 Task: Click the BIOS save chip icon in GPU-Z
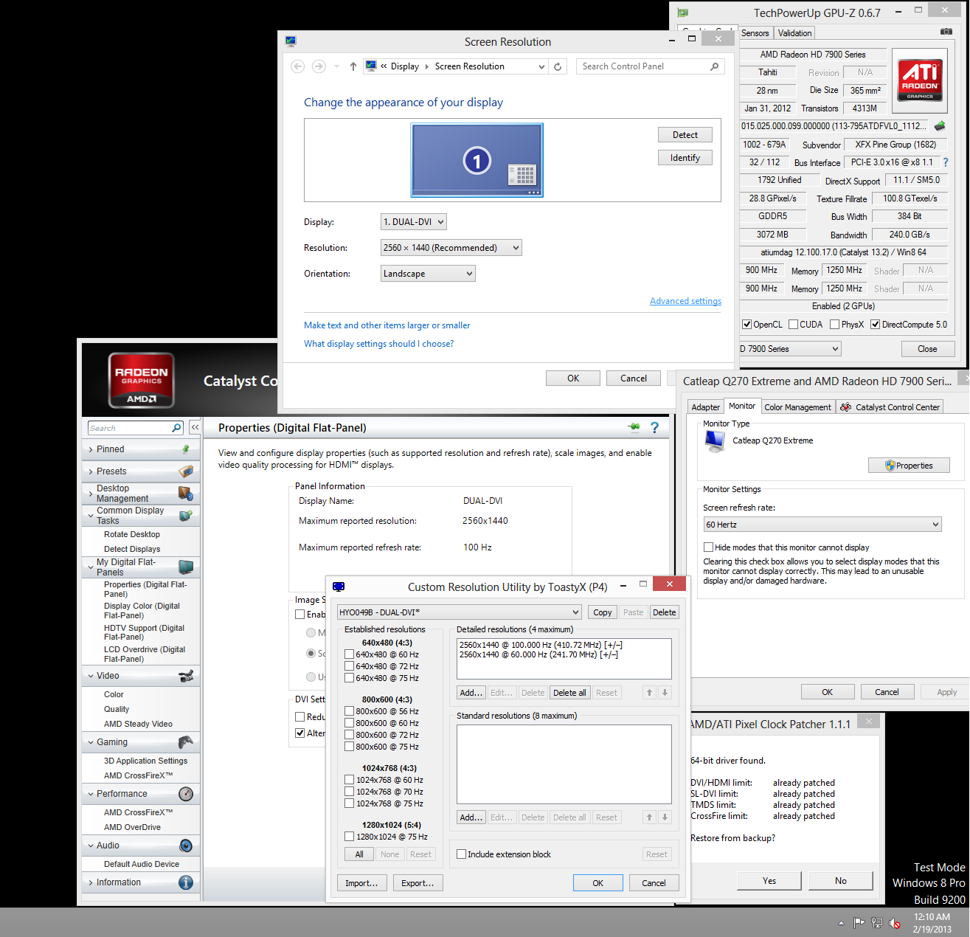pos(940,126)
